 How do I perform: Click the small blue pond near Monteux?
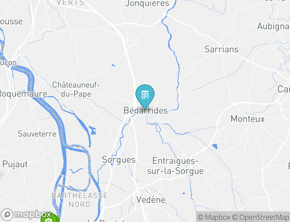tap(215, 146)
